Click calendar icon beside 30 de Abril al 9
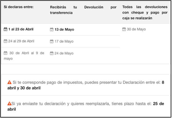Viewport: 172px width, 118px height. tap(5, 53)
